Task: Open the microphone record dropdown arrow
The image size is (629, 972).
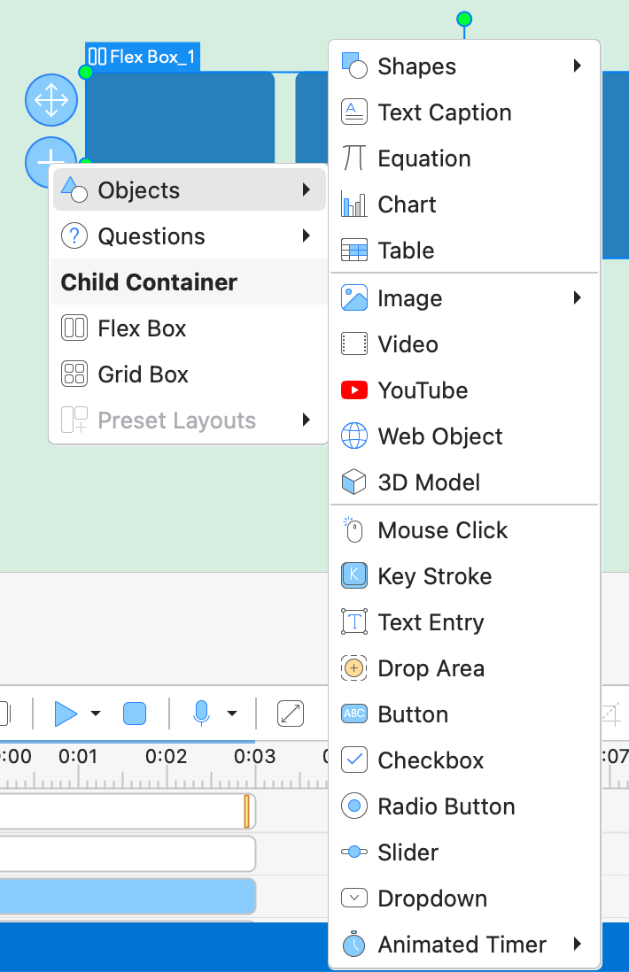Action: 232,714
